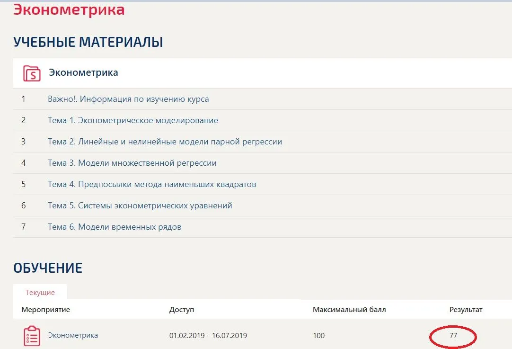Open Тема 1 Эконометрическое моделирование
Screen dimensions: 512x349
(x=132, y=120)
